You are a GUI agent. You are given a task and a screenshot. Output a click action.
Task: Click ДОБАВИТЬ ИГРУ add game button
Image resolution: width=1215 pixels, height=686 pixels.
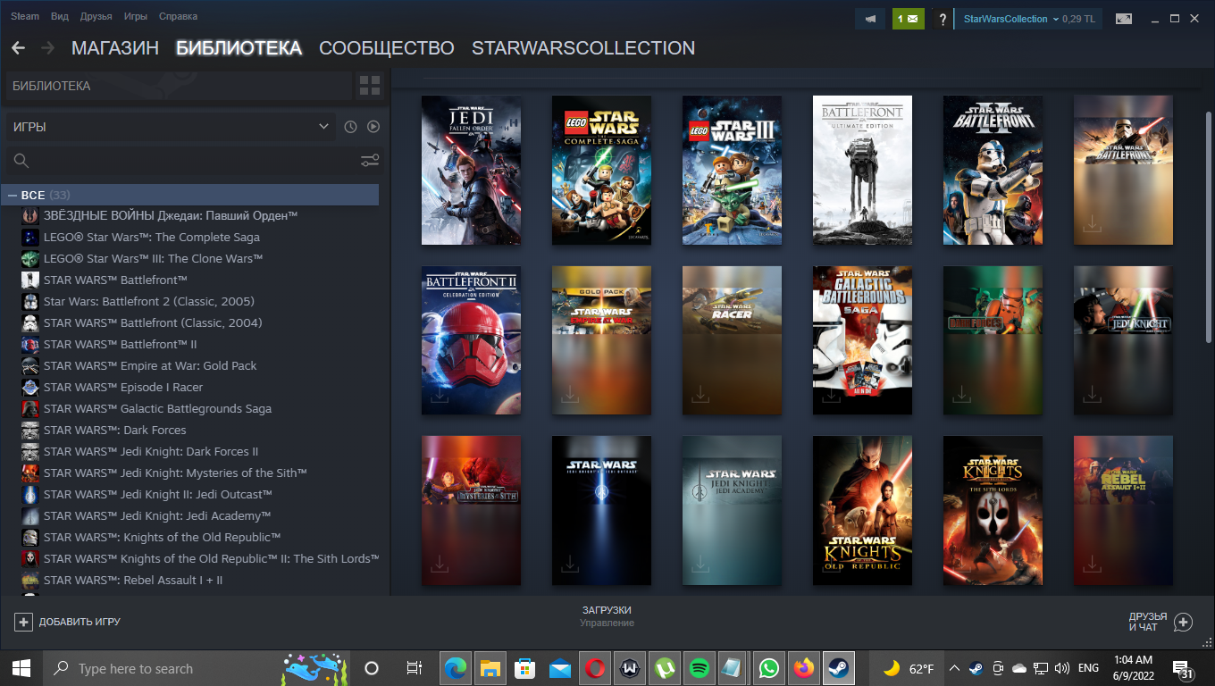point(80,622)
